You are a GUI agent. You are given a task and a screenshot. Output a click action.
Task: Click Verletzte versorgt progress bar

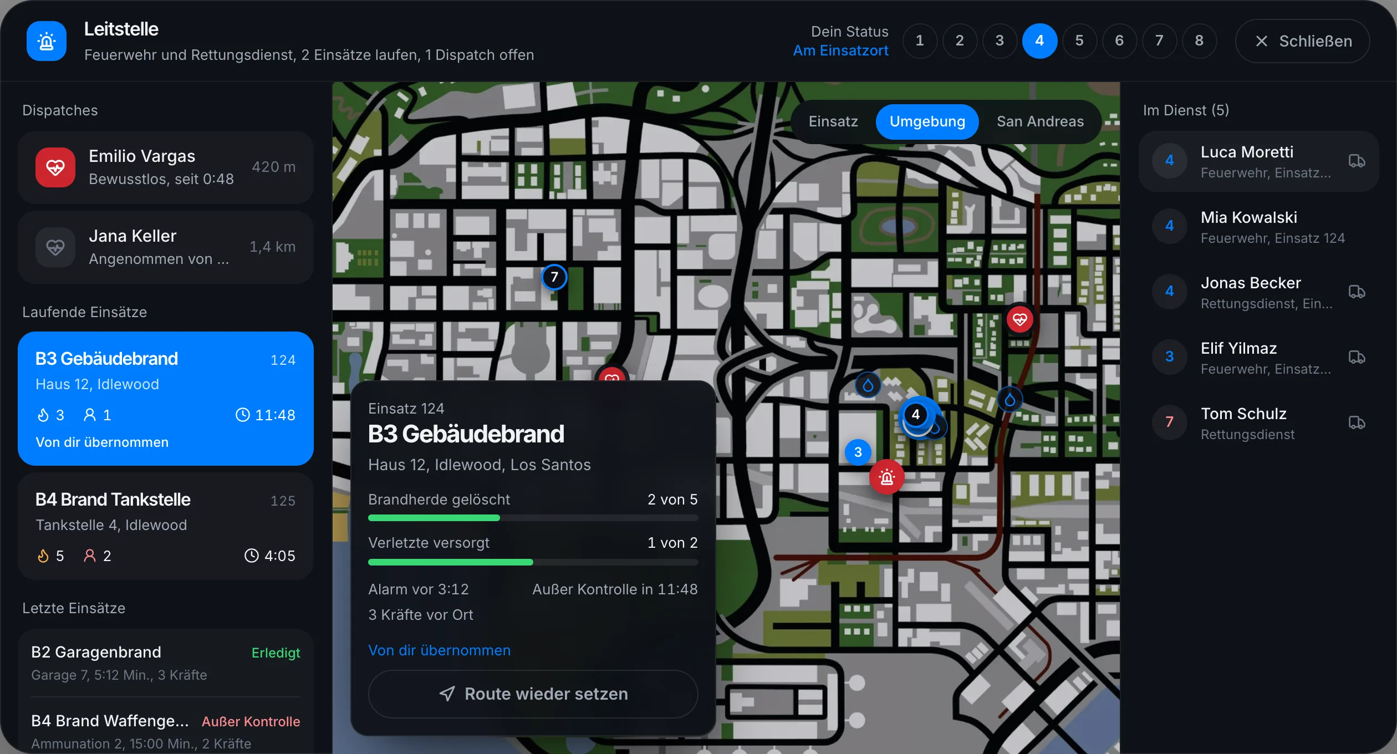point(533,562)
